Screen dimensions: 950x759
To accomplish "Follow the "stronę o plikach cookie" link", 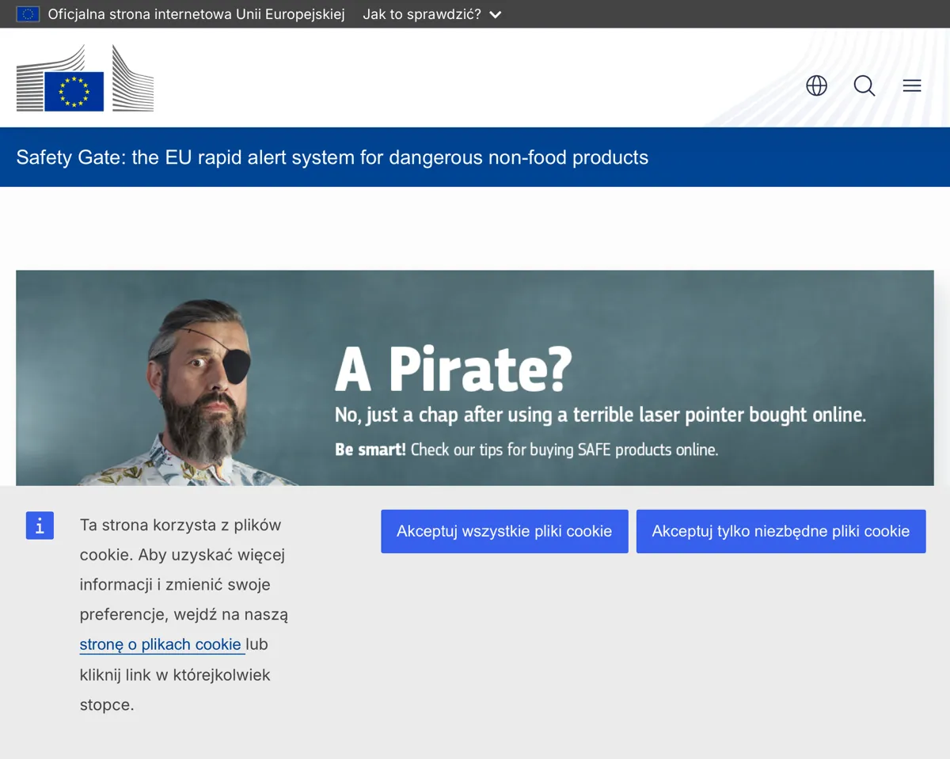I will click(x=161, y=644).
